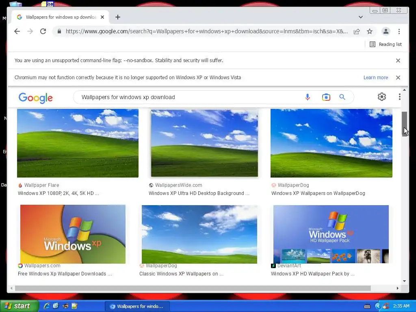Open the Classic Windows XP Wallpapers thumbnail
416x312 pixels.
click(x=199, y=234)
